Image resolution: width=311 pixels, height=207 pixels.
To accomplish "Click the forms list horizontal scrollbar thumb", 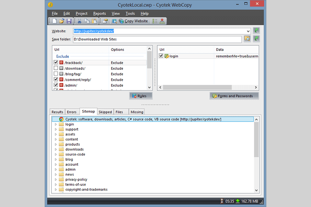I will (x=197, y=87).
